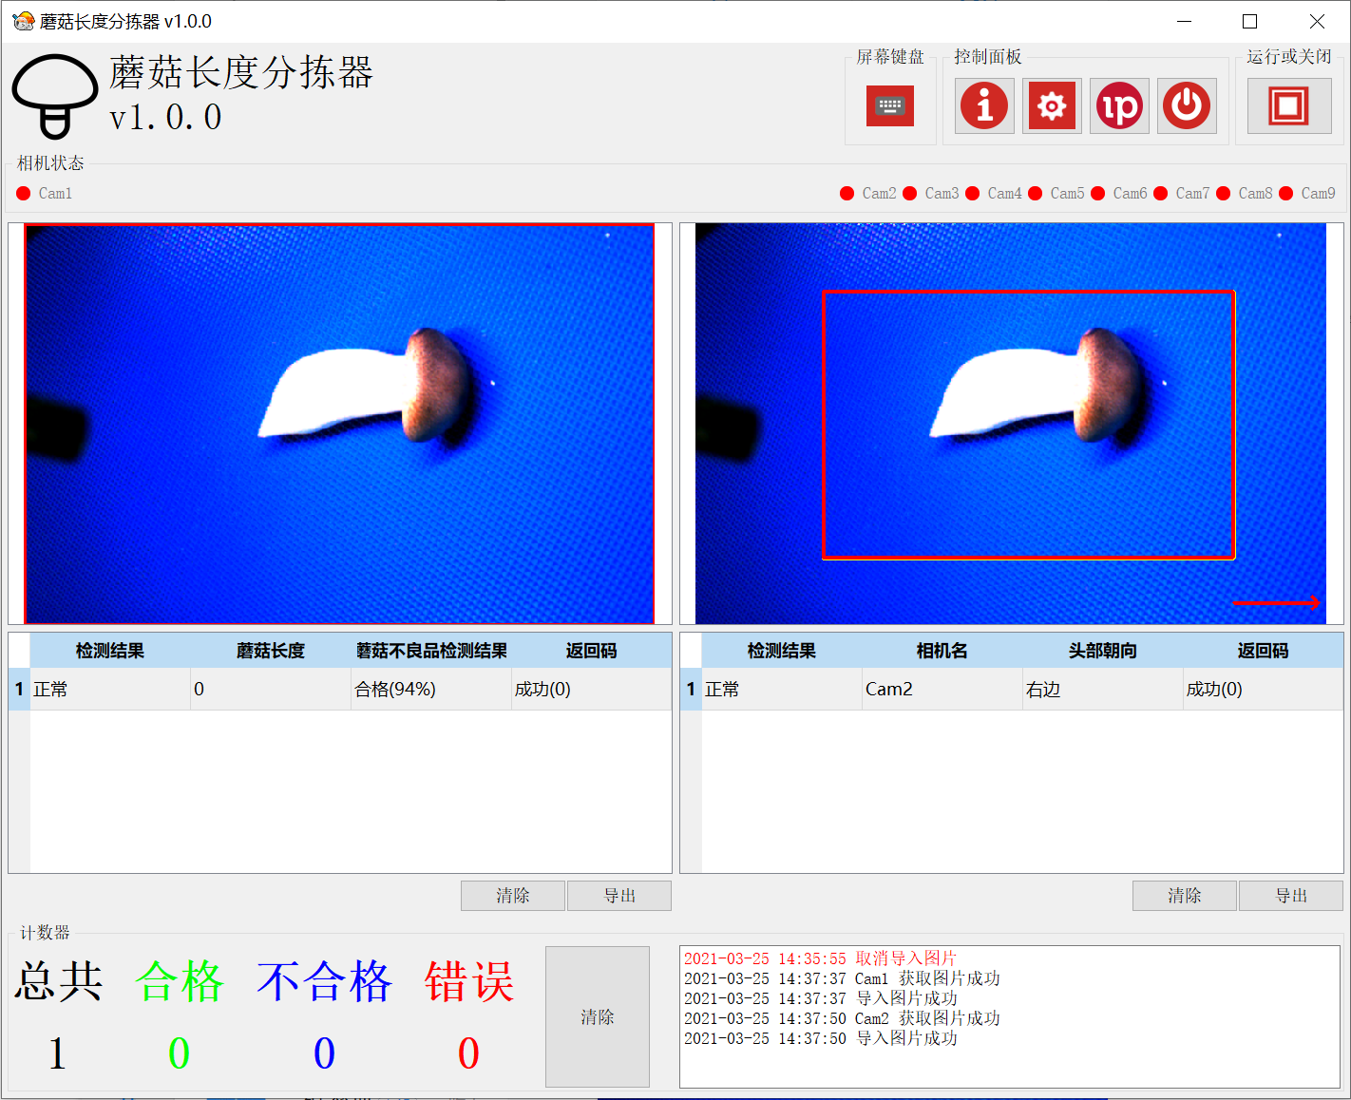Open the on-screen keyboard
This screenshot has width=1351, height=1100.
click(889, 105)
